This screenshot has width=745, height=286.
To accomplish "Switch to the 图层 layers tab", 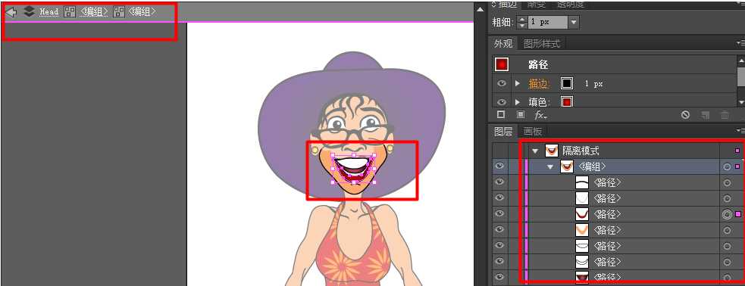I will (503, 132).
